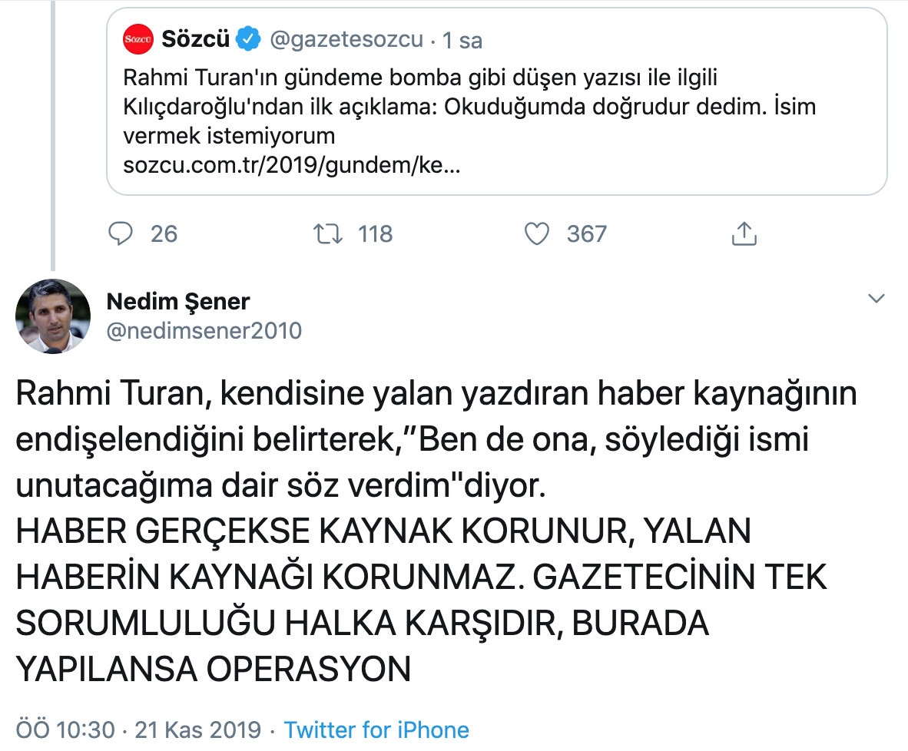Open the share upload icon
This screenshot has height=751, width=908.
744,233
